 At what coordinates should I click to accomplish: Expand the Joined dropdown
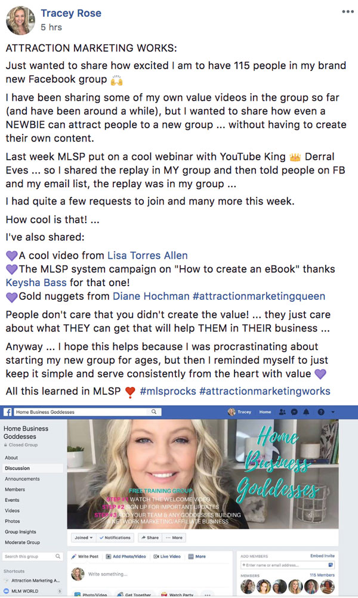pyautogui.click(x=84, y=537)
